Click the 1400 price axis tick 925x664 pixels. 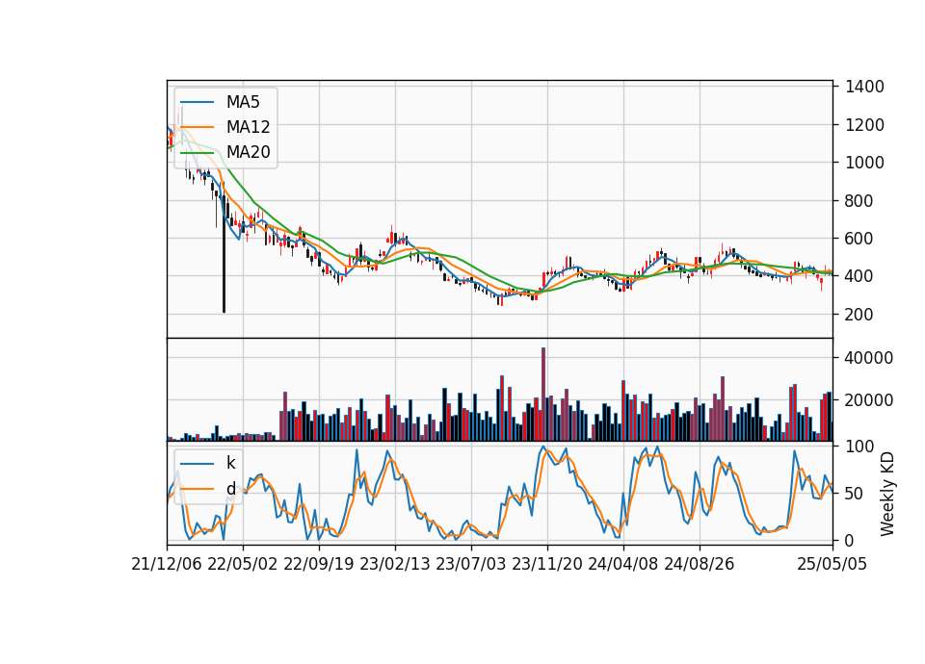point(864,88)
